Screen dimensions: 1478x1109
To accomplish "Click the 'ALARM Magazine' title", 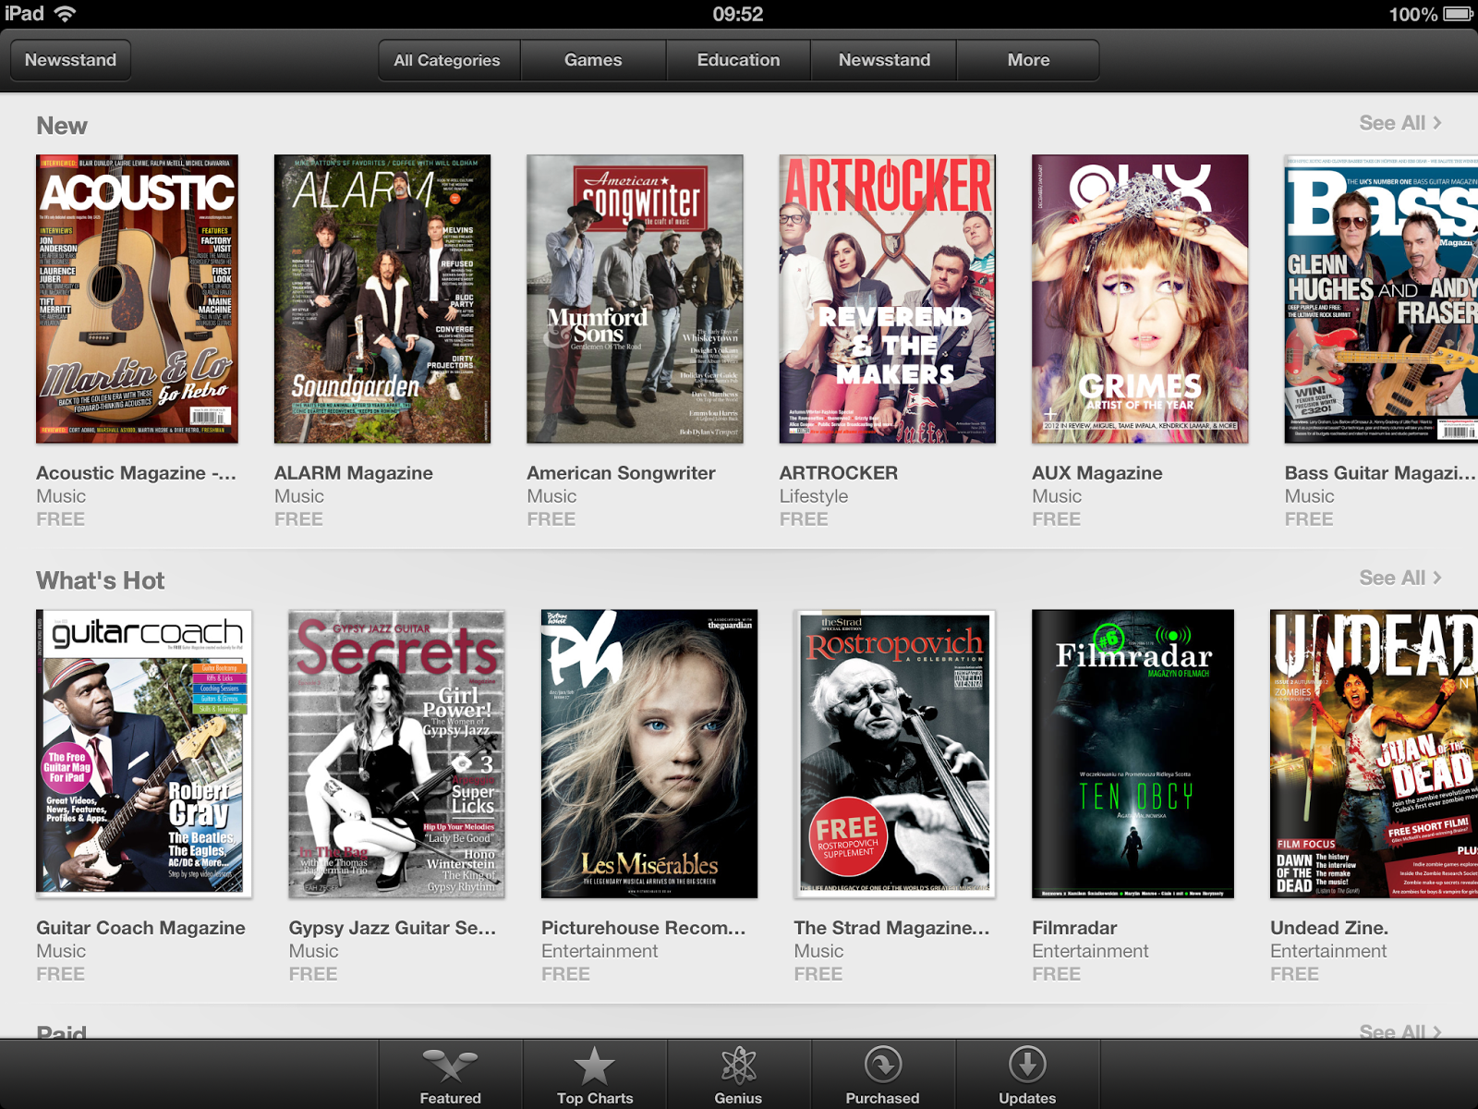I will tap(354, 473).
